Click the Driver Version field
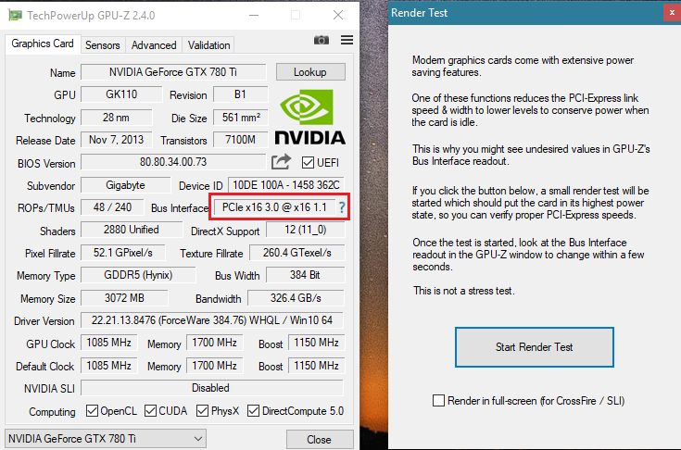The height and width of the screenshot is (450, 681). click(x=212, y=320)
